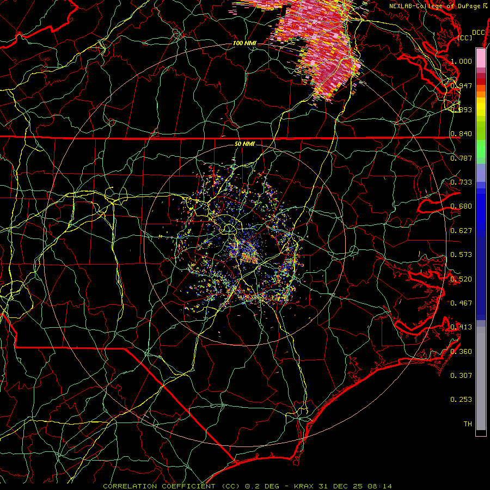Select the 0.253 scale value
This screenshot has height=490, width=490.
click(x=461, y=400)
